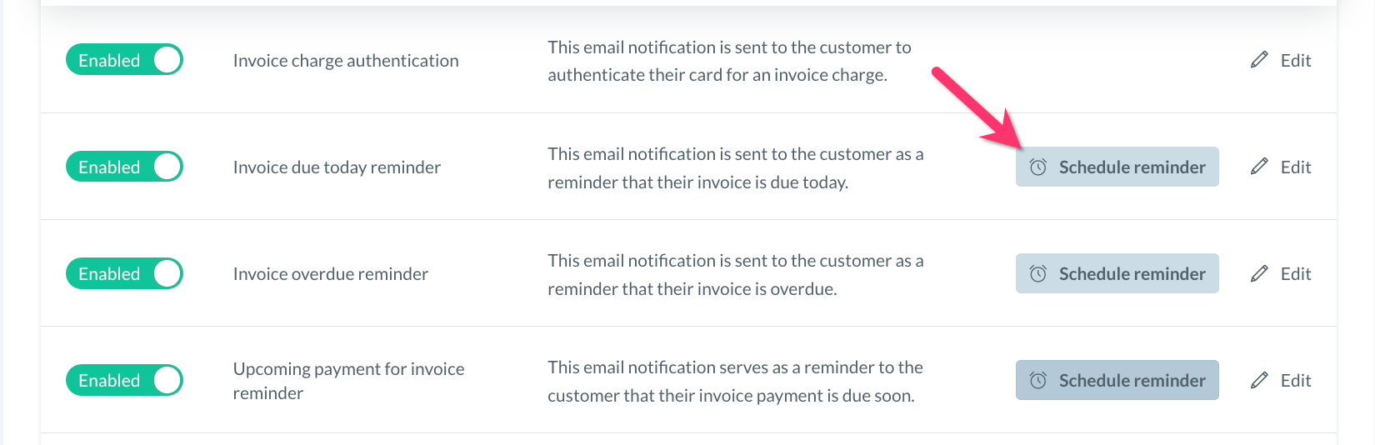
Task: Select the Invoice due today reminder label
Action: [337, 167]
